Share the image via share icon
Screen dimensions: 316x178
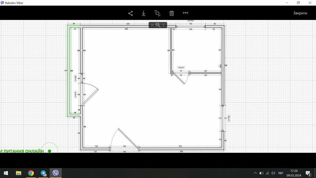coord(131,13)
